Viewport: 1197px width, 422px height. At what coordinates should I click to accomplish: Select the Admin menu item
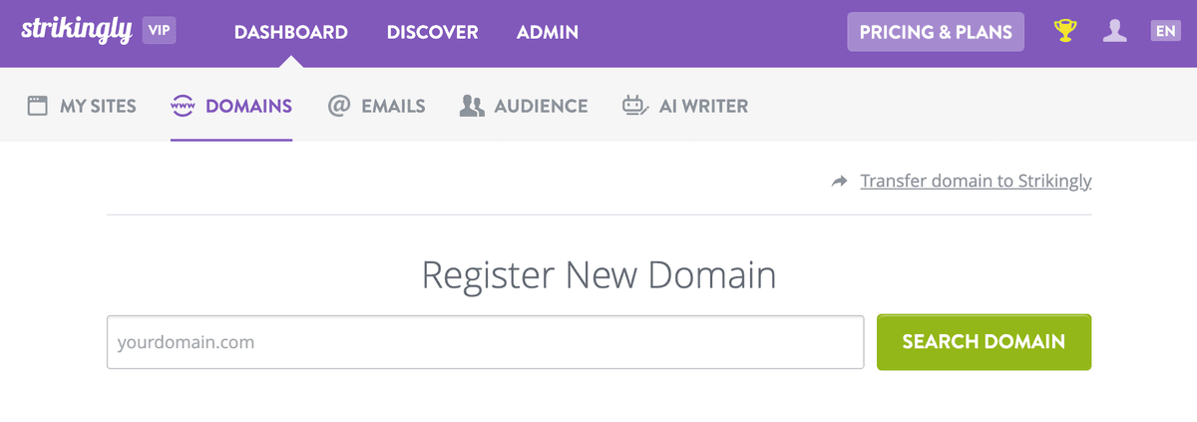[x=548, y=32]
